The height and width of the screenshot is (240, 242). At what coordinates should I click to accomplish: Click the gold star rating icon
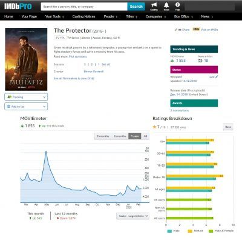154,127
